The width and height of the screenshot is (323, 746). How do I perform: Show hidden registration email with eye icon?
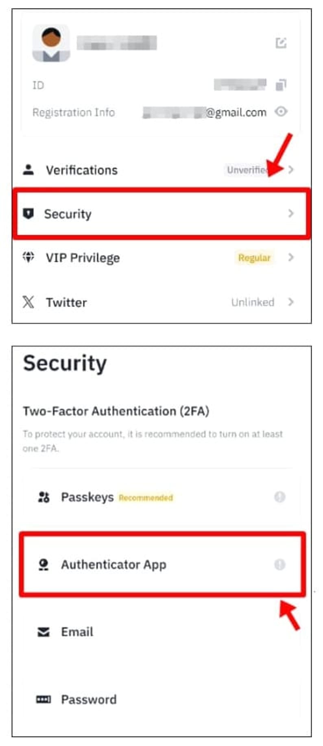pyautogui.click(x=281, y=111)
